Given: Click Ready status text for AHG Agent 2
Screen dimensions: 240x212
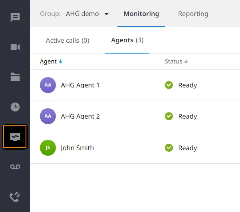Looking at the screenshot, I should 188,117.
